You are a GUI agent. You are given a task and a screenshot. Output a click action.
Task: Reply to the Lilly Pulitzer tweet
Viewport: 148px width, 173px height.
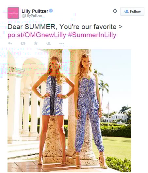pyautogui.click(x=10, y=43)
